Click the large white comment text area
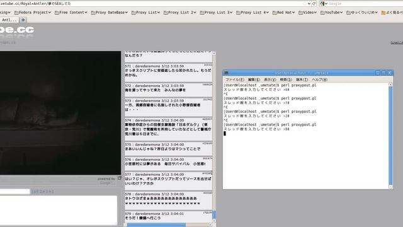The height and width of the screenshot is (227, 403). (x=59, y=210)
